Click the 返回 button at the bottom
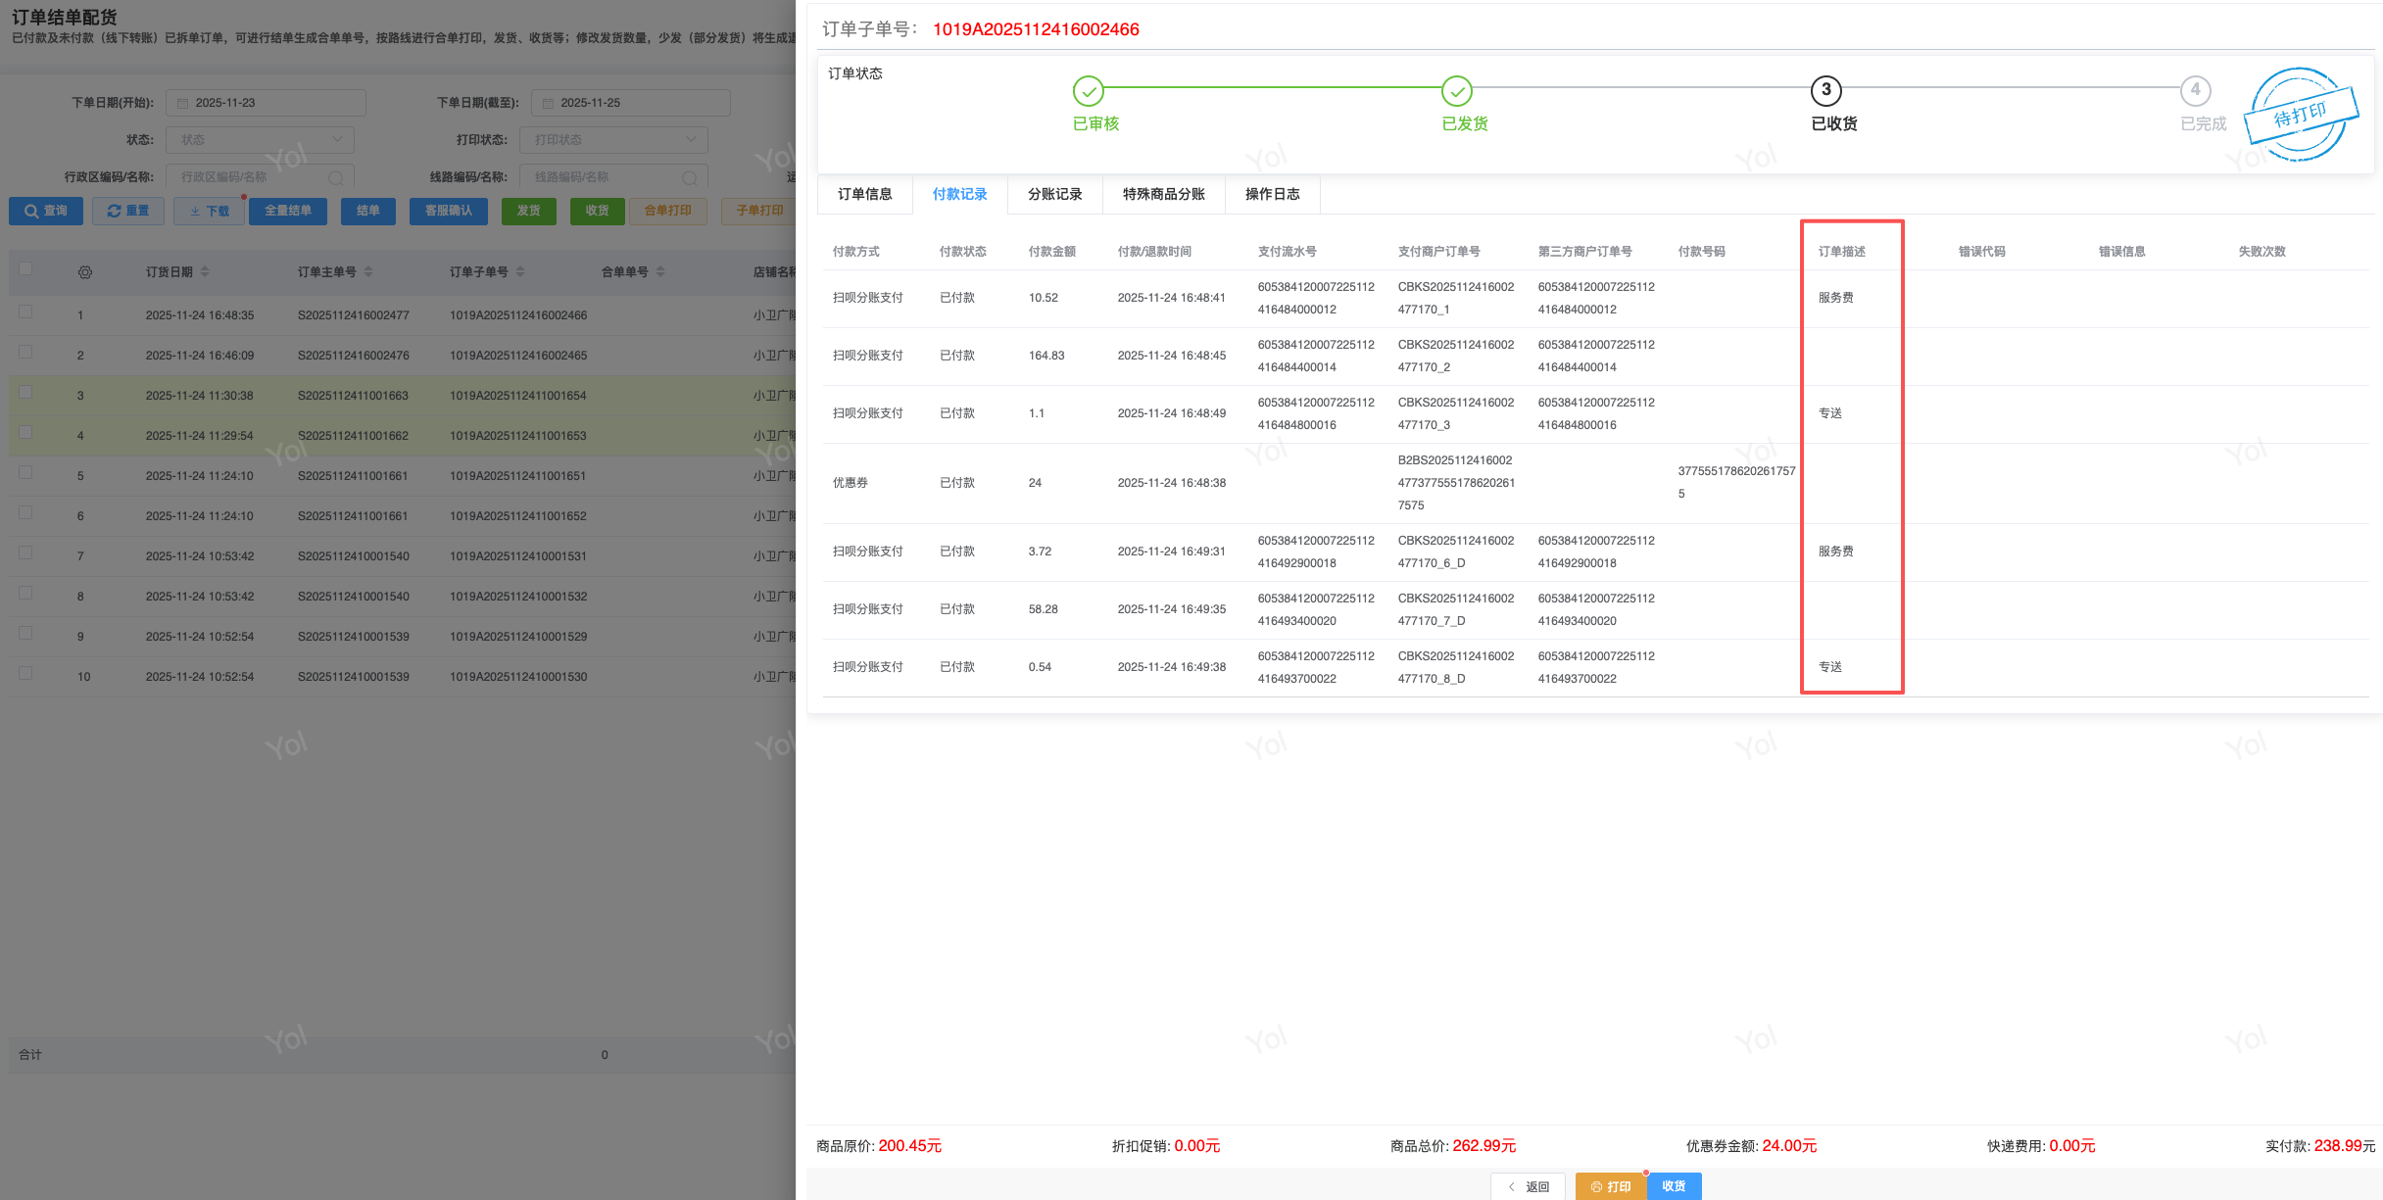The image size is (2383, 1200). 1528,1186
